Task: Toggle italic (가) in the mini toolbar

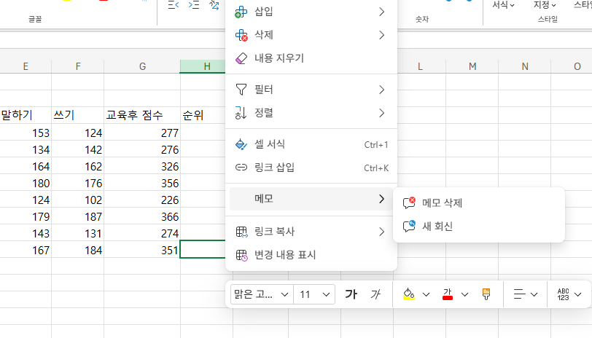Action: pos(375,294)
